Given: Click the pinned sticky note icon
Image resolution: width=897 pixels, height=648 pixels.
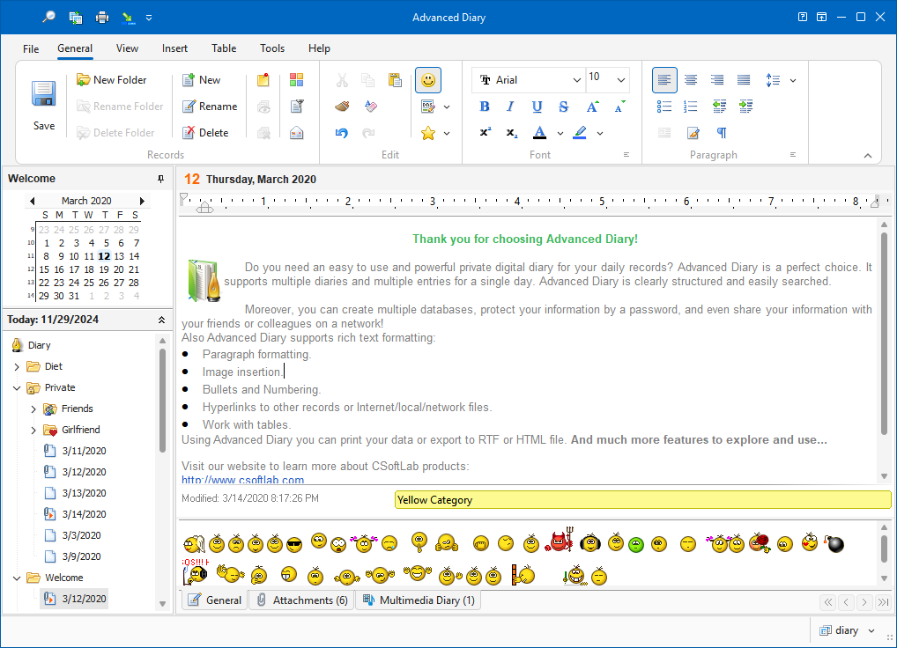Looking at the screenshot, I should pyautogui.click(x=263, y=80).
